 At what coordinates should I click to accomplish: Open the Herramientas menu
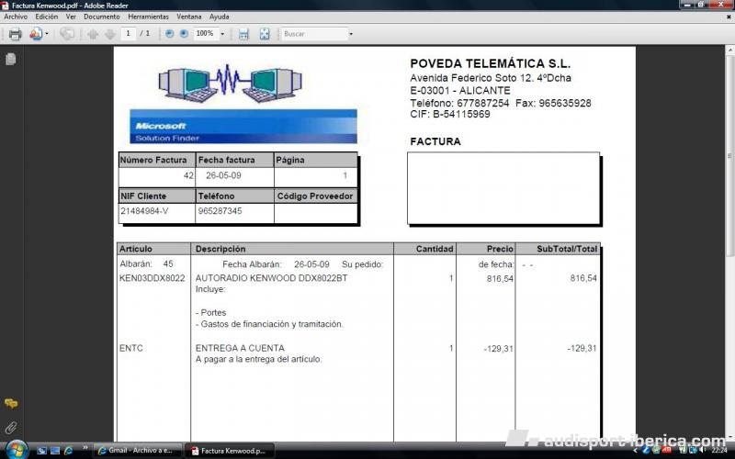coord(148,17)
